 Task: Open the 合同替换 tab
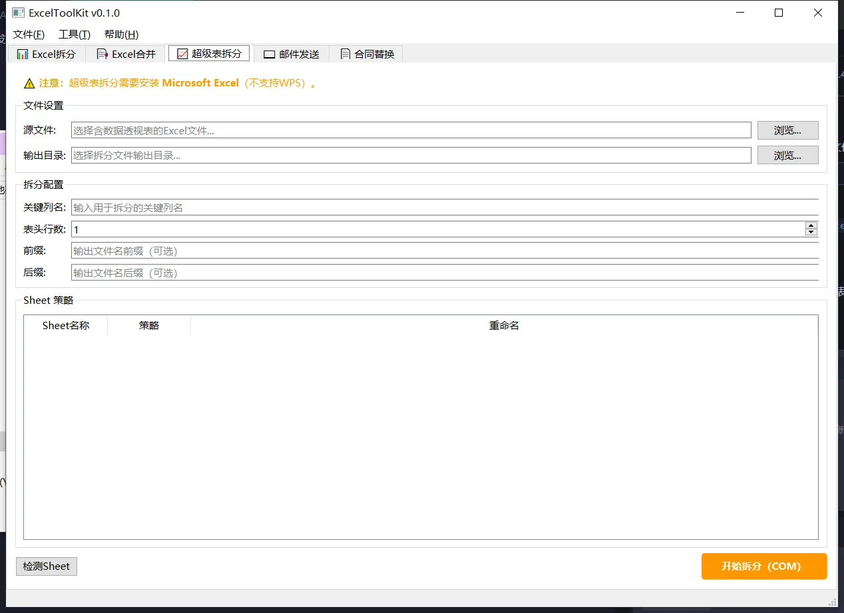click(x=367, y=54)
